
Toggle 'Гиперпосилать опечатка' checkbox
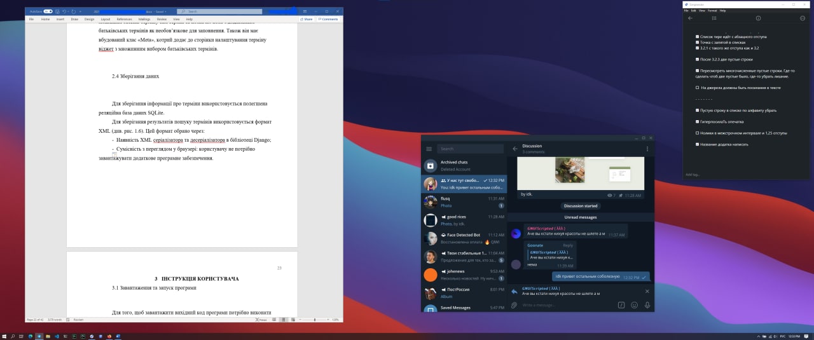[698, 121]
